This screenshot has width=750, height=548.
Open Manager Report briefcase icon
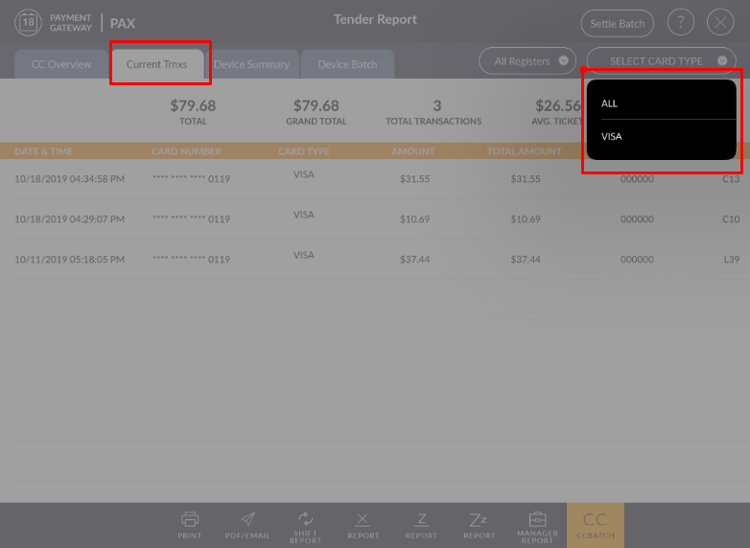coord(537,520)
